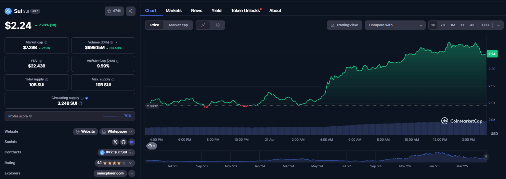
Task: Click the historical range navigator chart
Action: [x=315, y=157]
